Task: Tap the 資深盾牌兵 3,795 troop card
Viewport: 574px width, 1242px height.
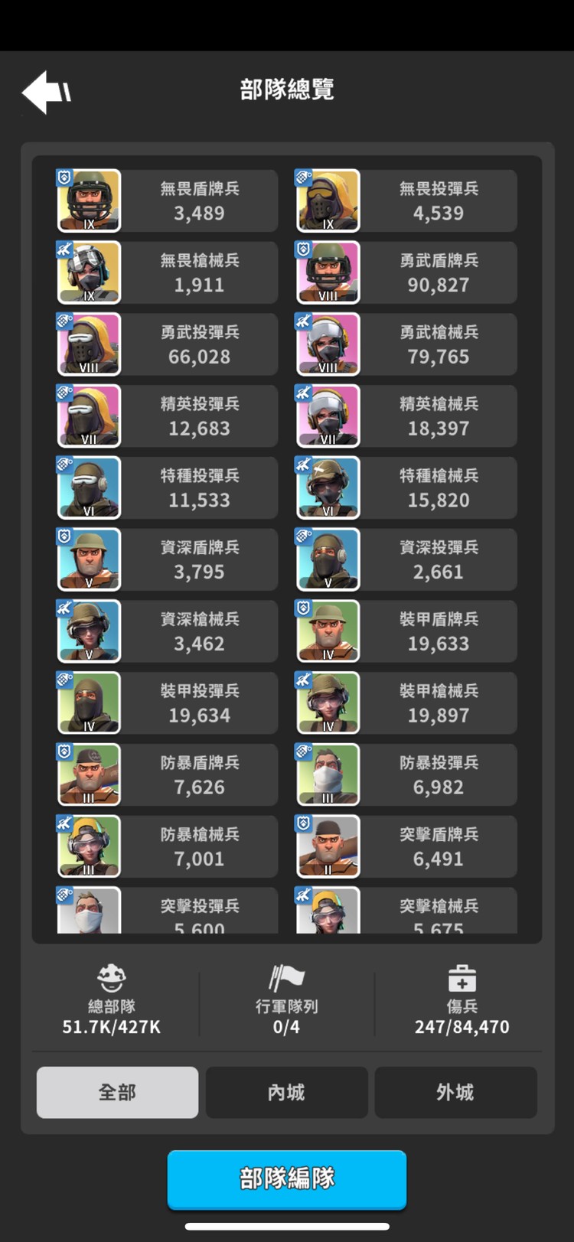Action: [x=168, y=559]
